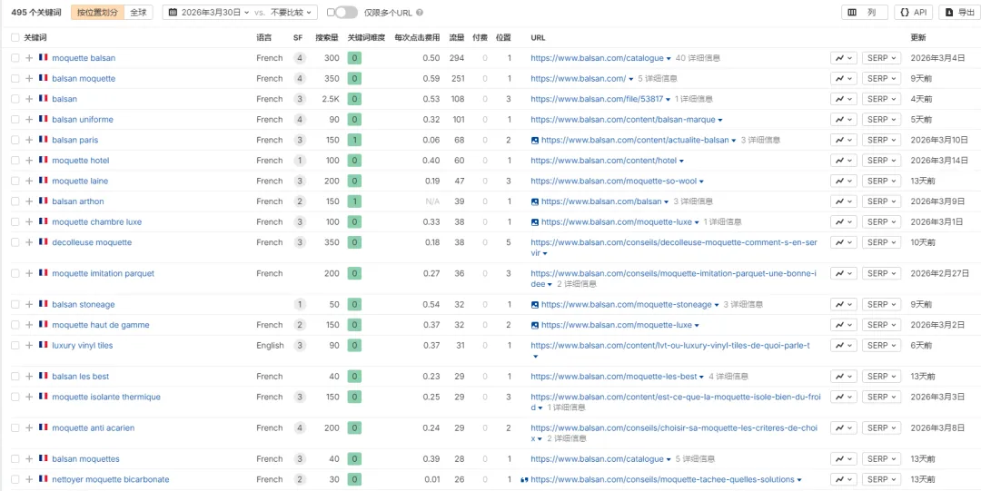Image resolution: width=981 pixels, height=491 pixels.
Task: Click plus icon beside 'balsan uniforme'
Action: click(x=29, y=120)
